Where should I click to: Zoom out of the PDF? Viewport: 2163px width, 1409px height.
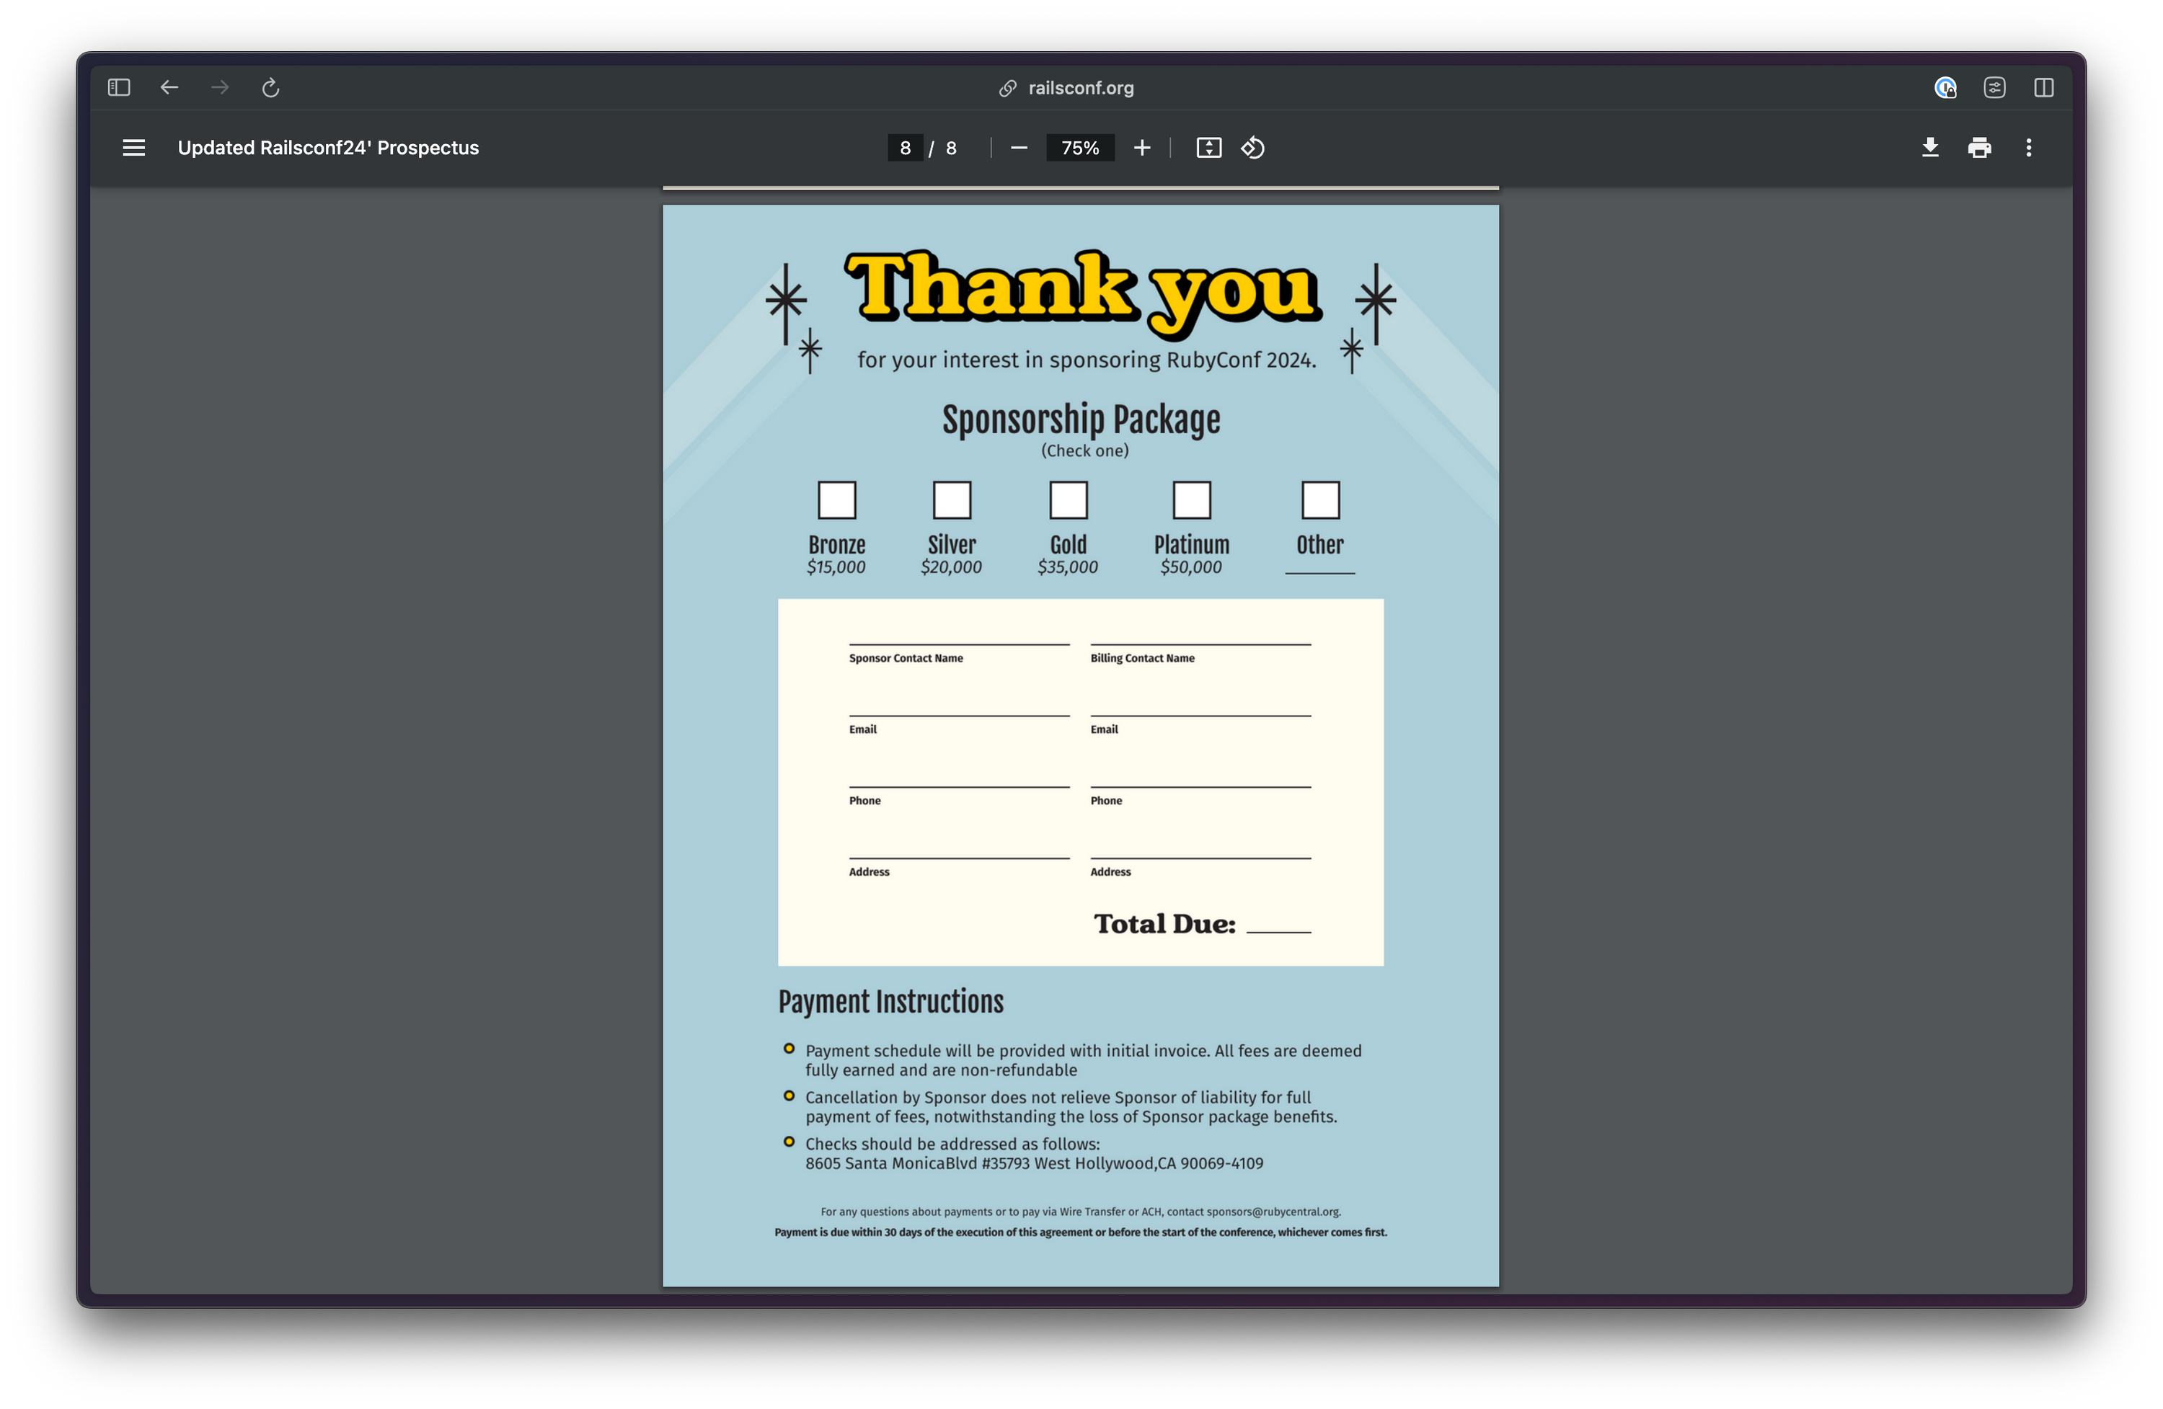pyautogui.click(x=1019, y=147)
